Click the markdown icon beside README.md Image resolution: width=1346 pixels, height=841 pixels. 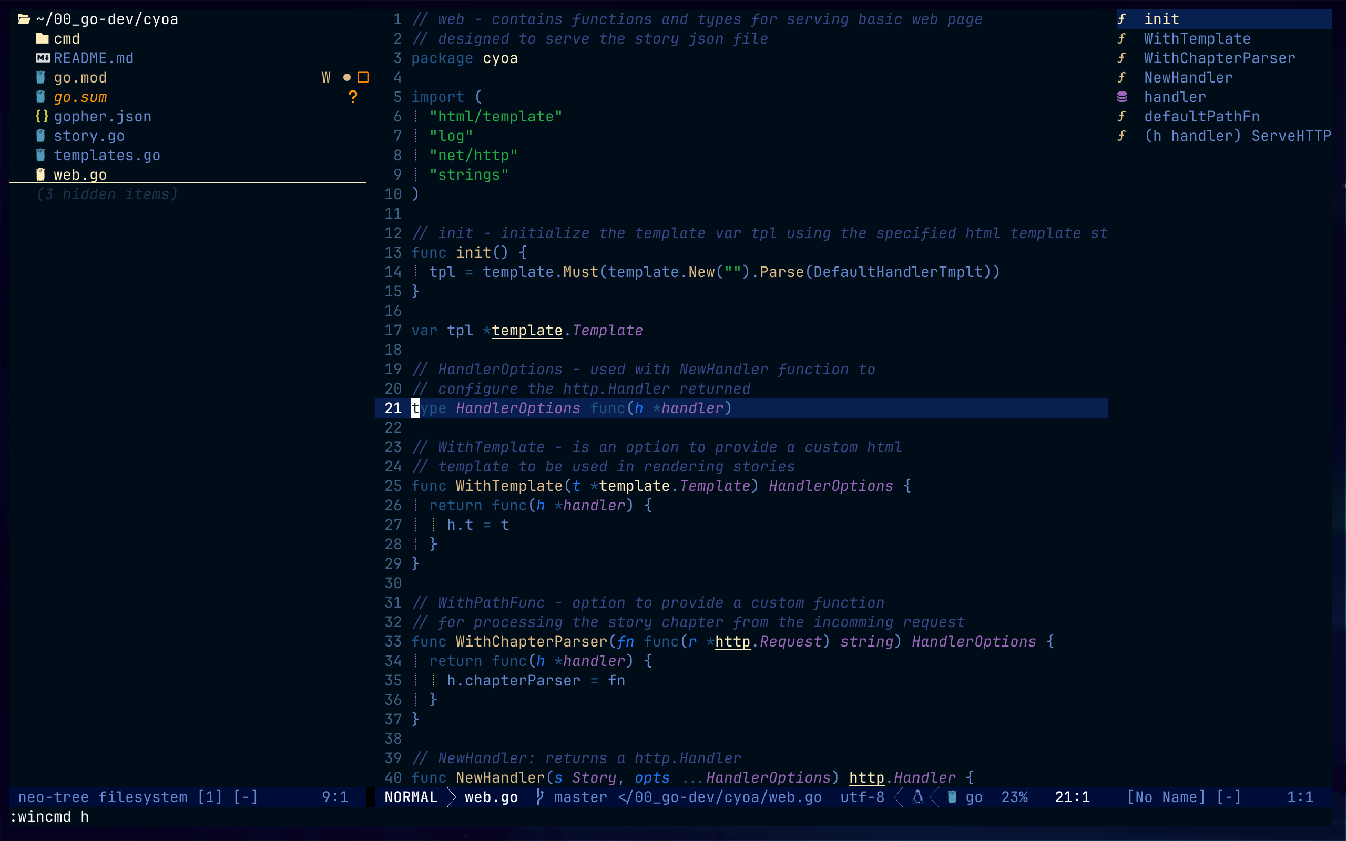pyautogui.click(x=43, y=58)
